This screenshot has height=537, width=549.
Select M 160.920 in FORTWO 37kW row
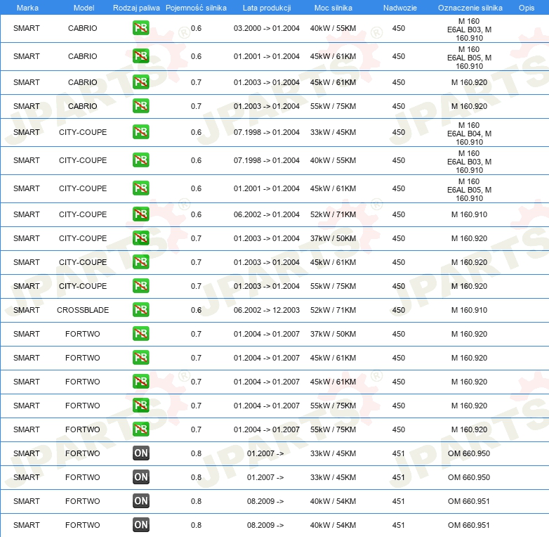coord(469,334)
